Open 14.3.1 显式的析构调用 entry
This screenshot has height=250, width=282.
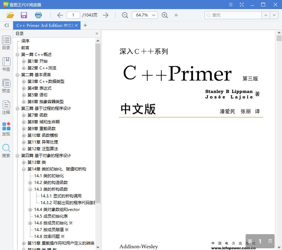(x=61, y=196)
